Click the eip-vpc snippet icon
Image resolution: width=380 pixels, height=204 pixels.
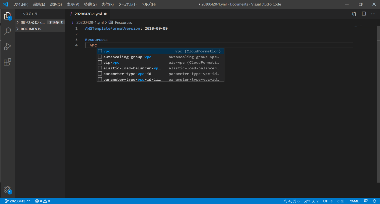[100, 63]
